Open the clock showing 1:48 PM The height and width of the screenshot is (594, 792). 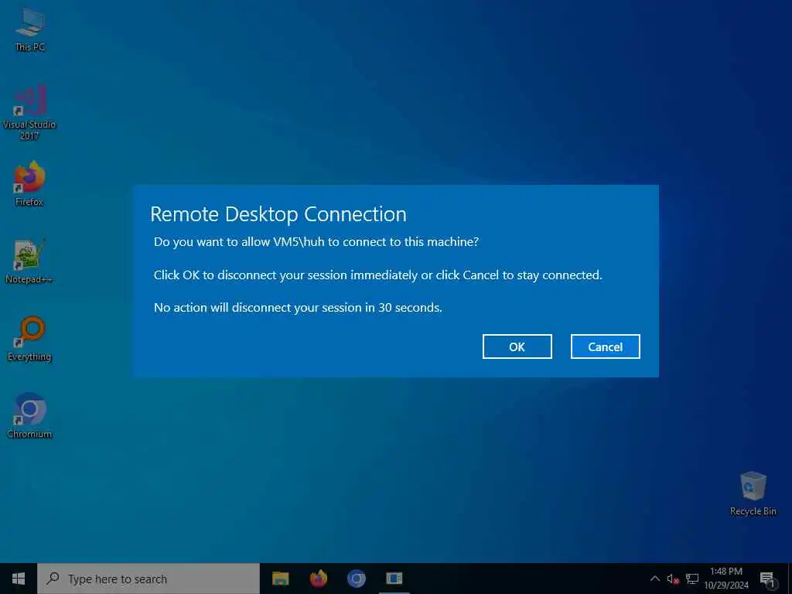[x=726, y=579]
